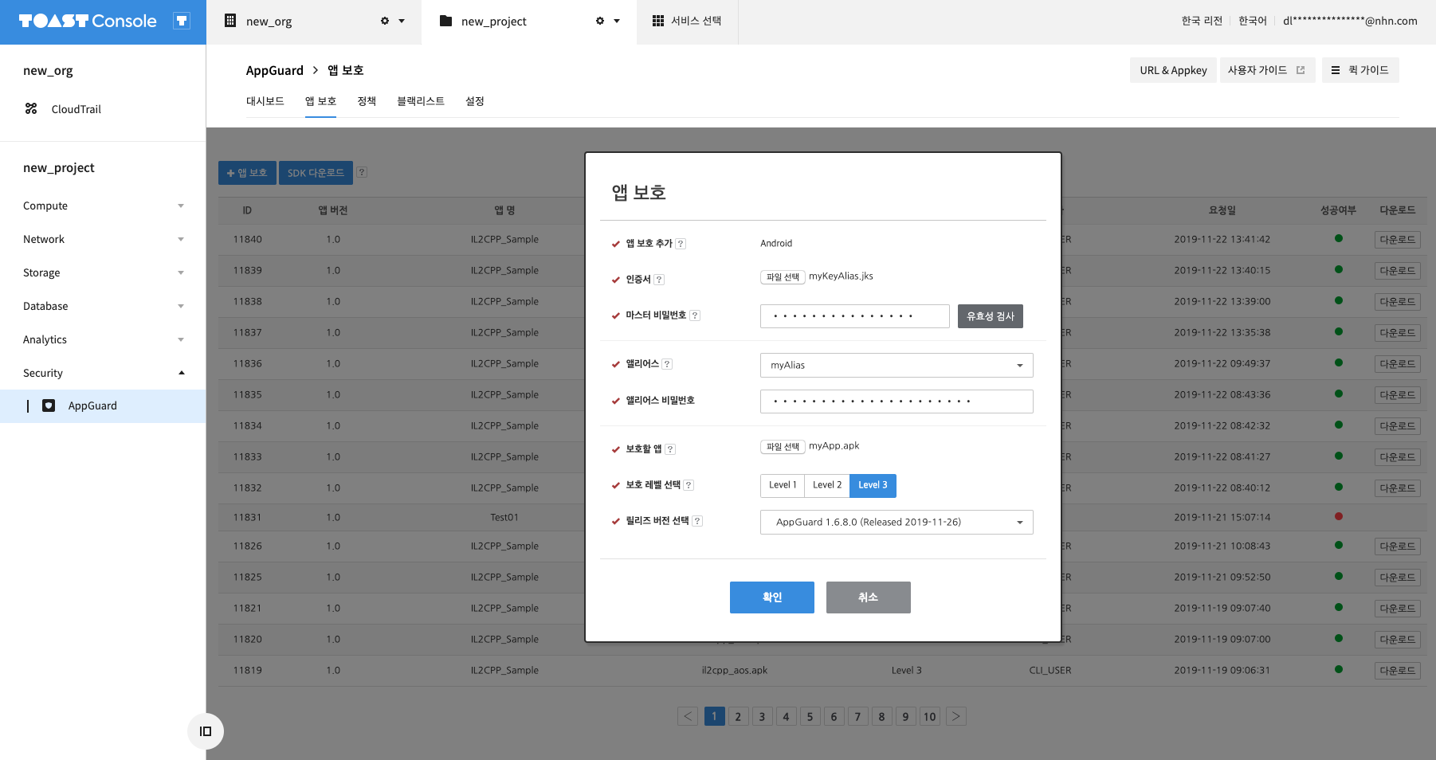Image resolution: width=1436 pixels, height=760 pixels.
Task: Download row 11840 with 다운로드
Action: tap(1398, 240)
